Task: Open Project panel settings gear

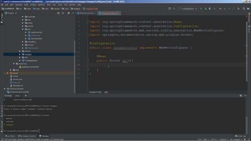Action: (69, 13)
